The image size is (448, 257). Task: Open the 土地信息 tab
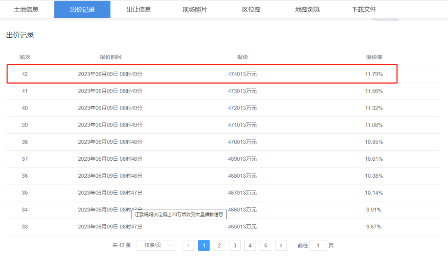26,10
